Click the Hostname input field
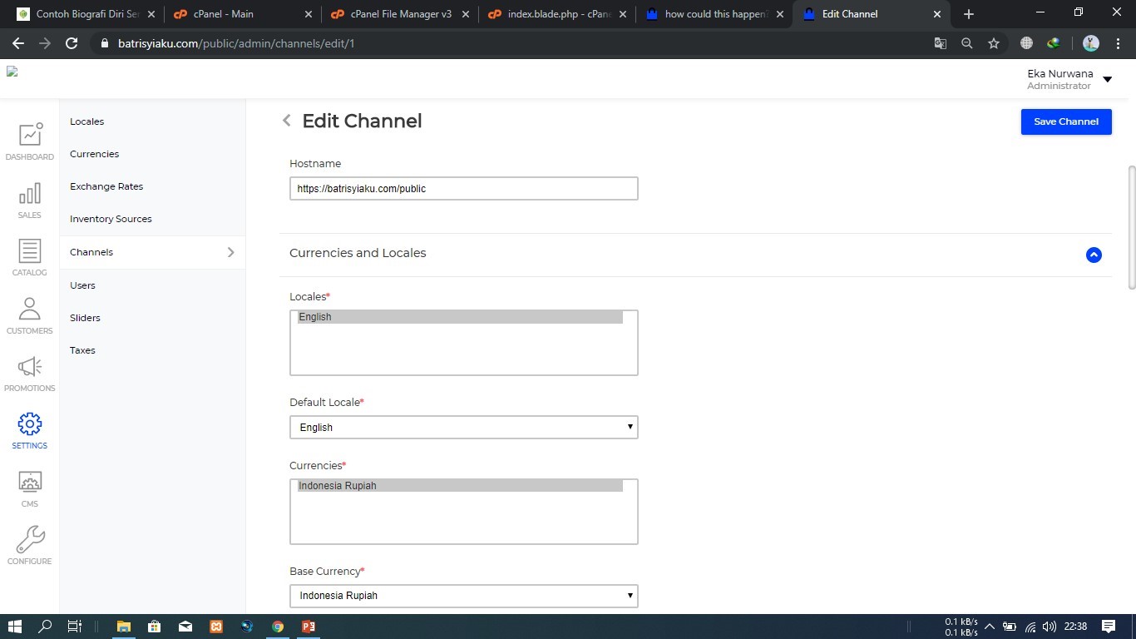 click(x=463, y=188)
